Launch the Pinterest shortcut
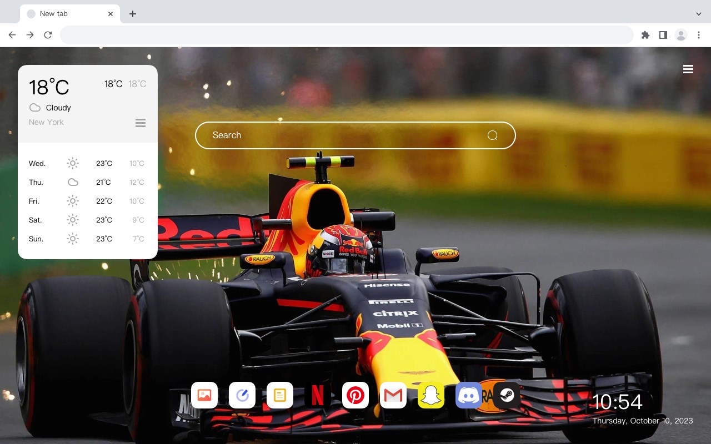711x444 pixels. coord(355,395)
